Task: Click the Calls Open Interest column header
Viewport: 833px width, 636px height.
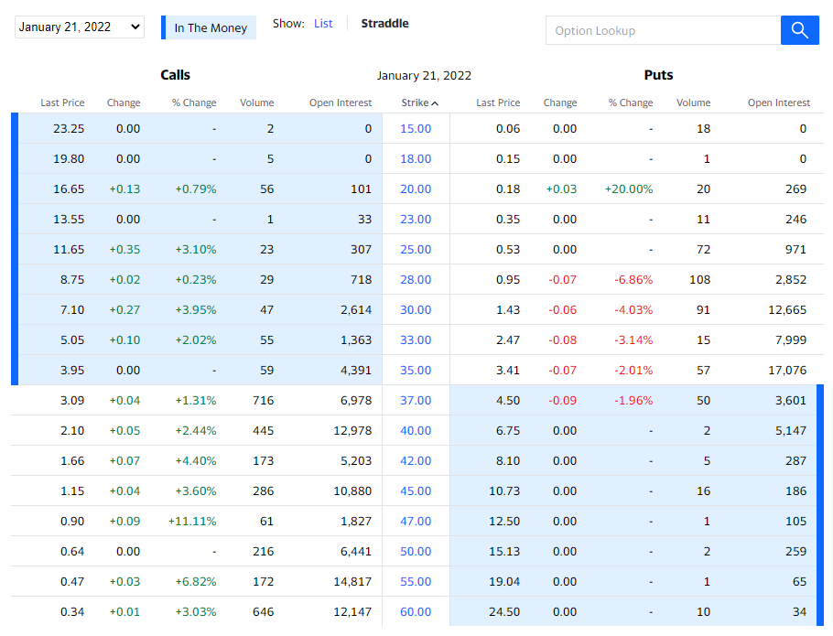Action: (340, 103)
